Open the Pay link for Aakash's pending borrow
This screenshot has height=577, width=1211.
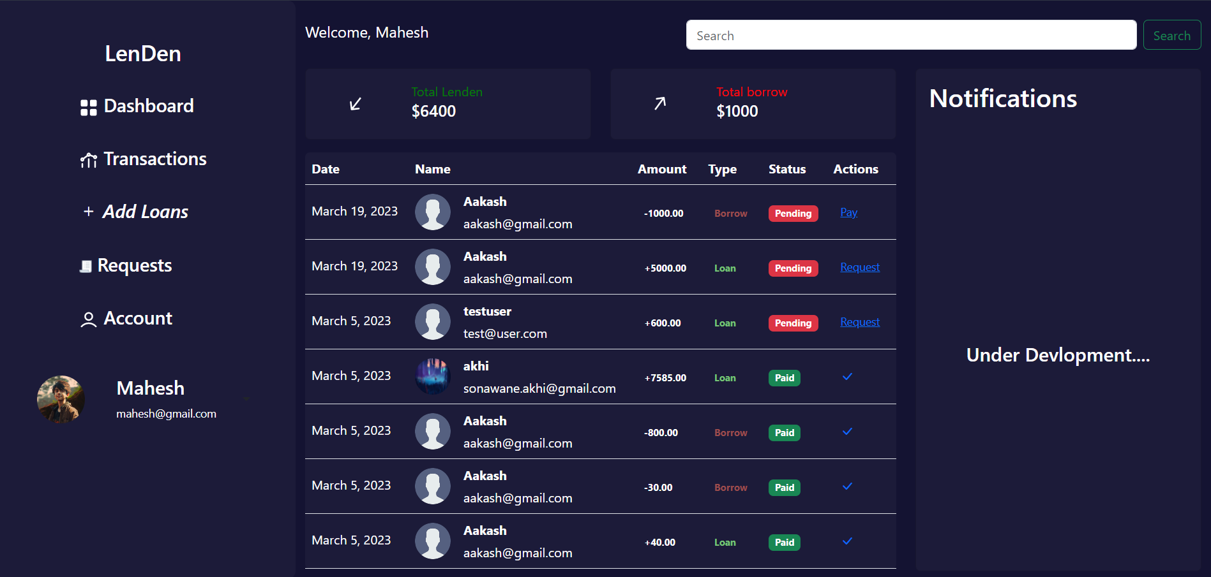click(848, 212)
